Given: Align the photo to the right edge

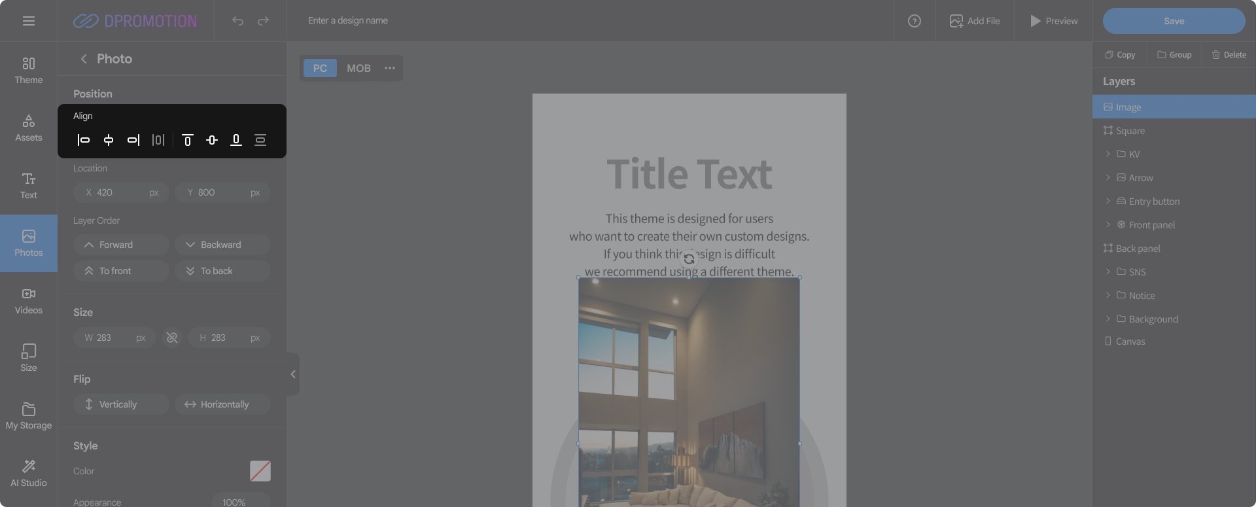Looking at the screenshot, I should pyautogui.click(x=133, y=140).
